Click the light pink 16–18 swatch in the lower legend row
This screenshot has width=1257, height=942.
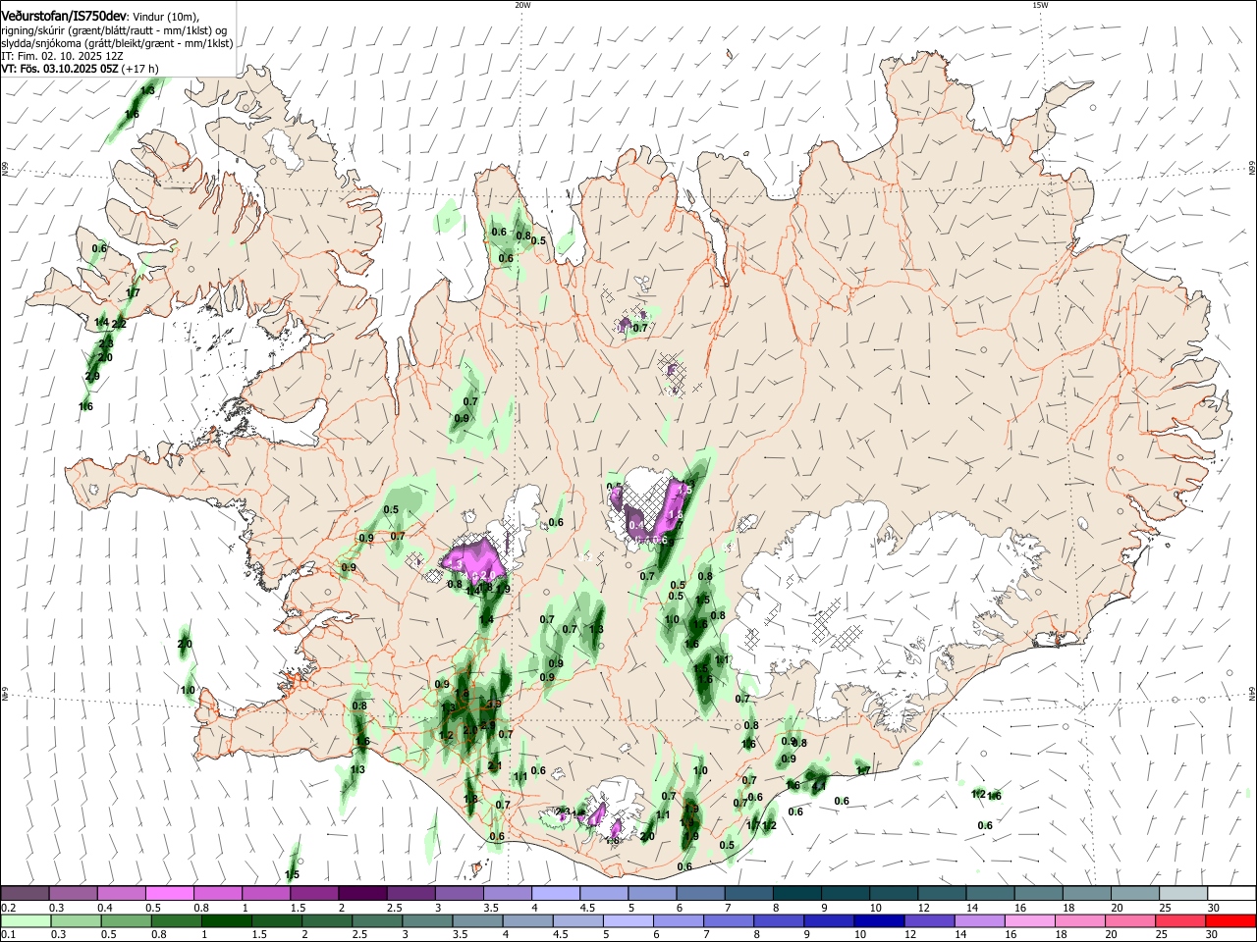(1029, 921)
